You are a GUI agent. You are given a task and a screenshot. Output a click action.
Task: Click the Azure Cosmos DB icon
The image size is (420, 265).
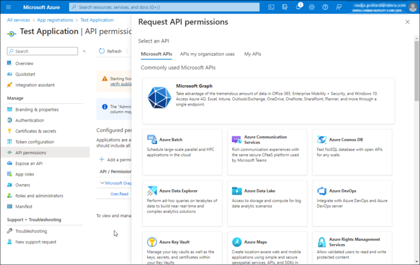(322, 140)
